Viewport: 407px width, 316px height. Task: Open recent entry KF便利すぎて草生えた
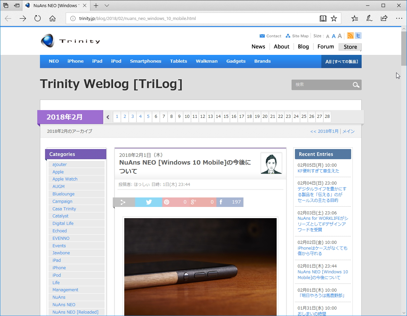pyautogui.click(x=318, y=171)
